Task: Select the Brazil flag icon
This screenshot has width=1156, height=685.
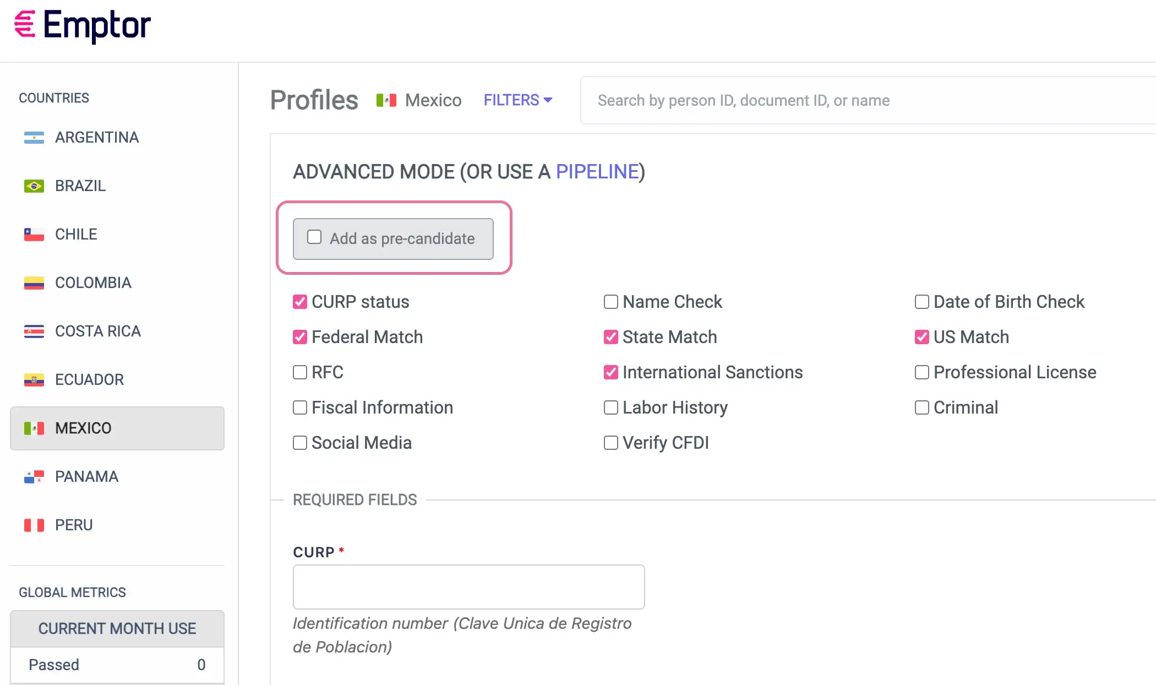Action: tap(34, 186)
